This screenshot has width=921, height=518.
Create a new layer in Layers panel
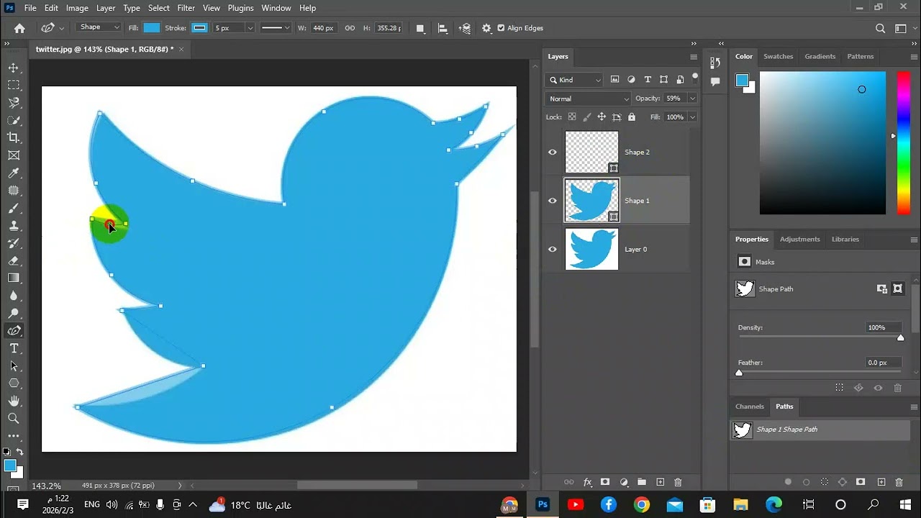660,482
